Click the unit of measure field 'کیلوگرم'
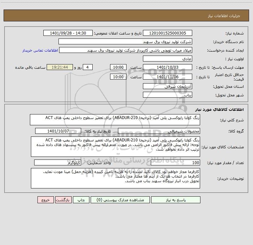This screenshot has width=253, height=245. [x=57, y=163]
